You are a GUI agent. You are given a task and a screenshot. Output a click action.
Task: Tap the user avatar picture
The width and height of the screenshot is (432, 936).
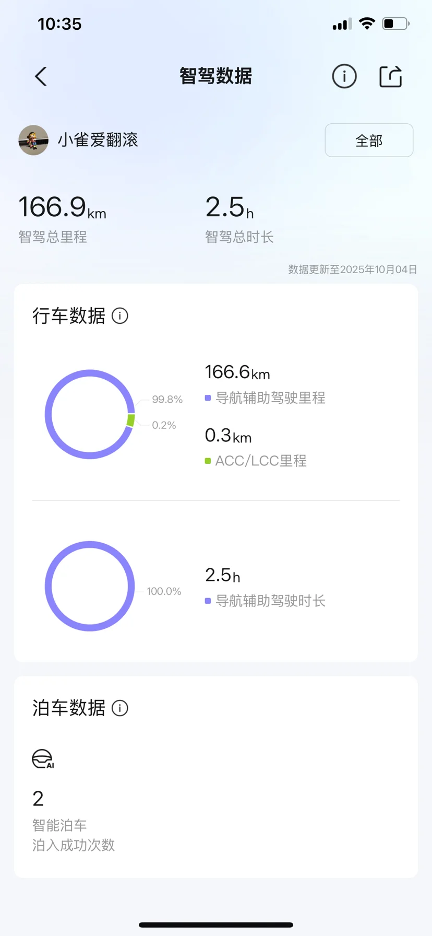coord(33,140)
